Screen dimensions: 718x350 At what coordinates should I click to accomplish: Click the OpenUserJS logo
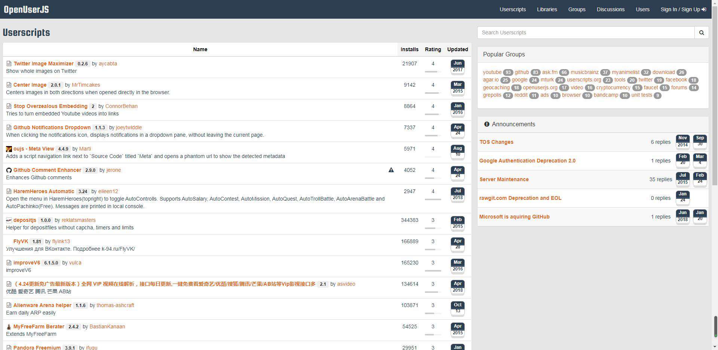27,9
